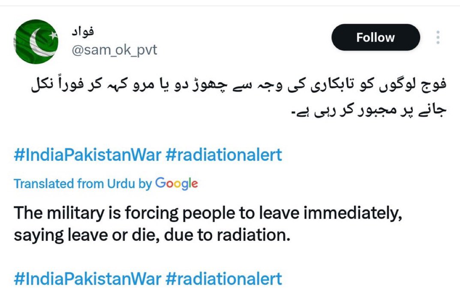This screenshot has width=460, height=296.
Task: Follow the @sam_ok_pvt account
Action: [x=376, y=38]
